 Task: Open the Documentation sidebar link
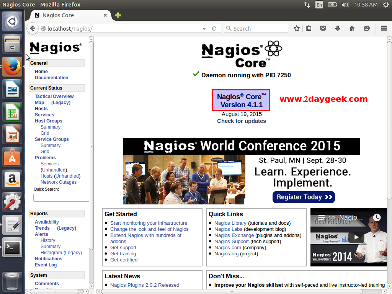point(52,78)
